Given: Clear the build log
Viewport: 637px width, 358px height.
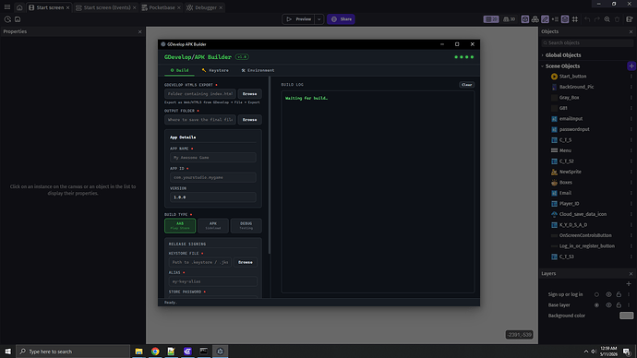Looking at the screenshot, I should coord(466,85).
